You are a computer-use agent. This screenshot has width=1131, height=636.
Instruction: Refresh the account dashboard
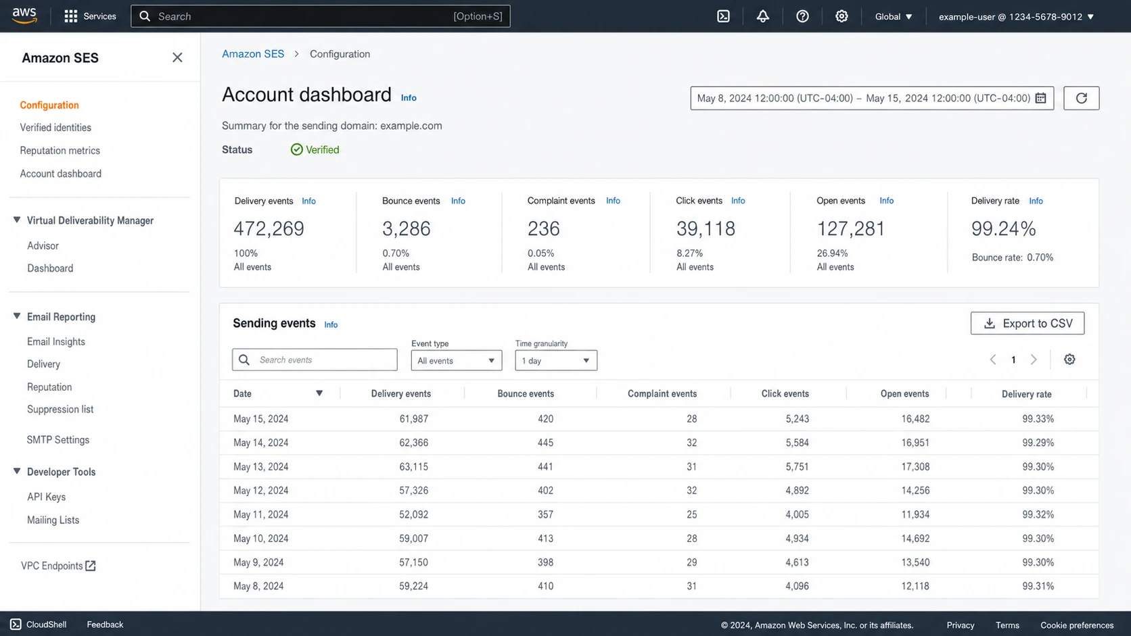pos(1081,98)
